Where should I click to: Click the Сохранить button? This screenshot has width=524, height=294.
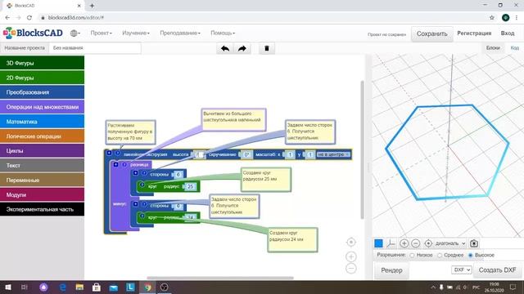(x=431, y=34)
